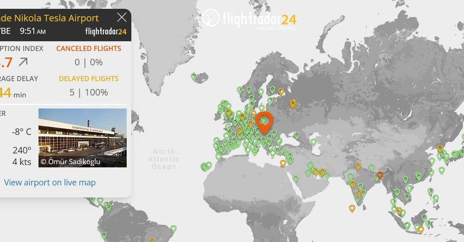Image resolution: width=464 pixels, height=242 pixels.
Task: Click the yellow airport pin over Japan
Action: click(x=439, y=148)
